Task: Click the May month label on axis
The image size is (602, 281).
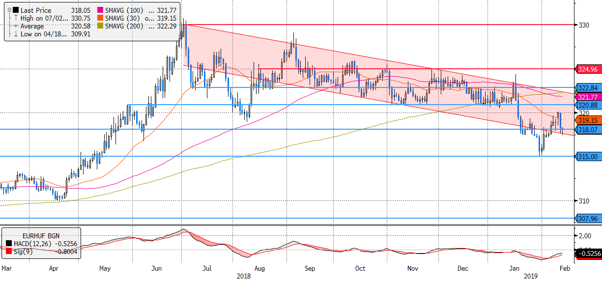Action: point(105,269)
